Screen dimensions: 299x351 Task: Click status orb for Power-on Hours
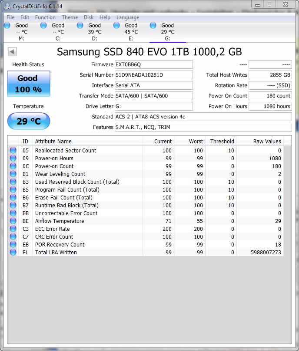[13, 158]
